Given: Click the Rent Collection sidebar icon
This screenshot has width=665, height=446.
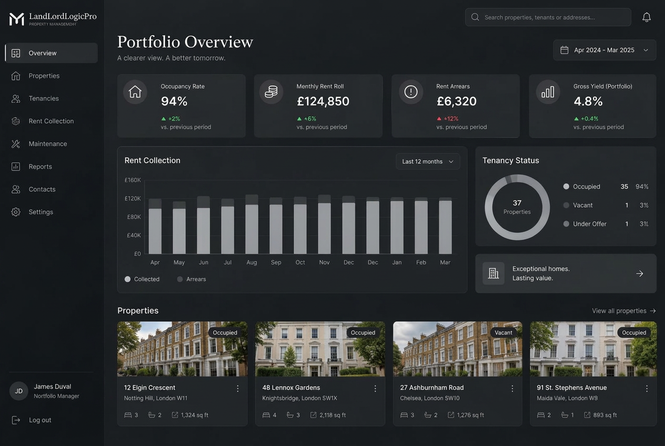Looking at the screenshot, I should coord(16,121).
